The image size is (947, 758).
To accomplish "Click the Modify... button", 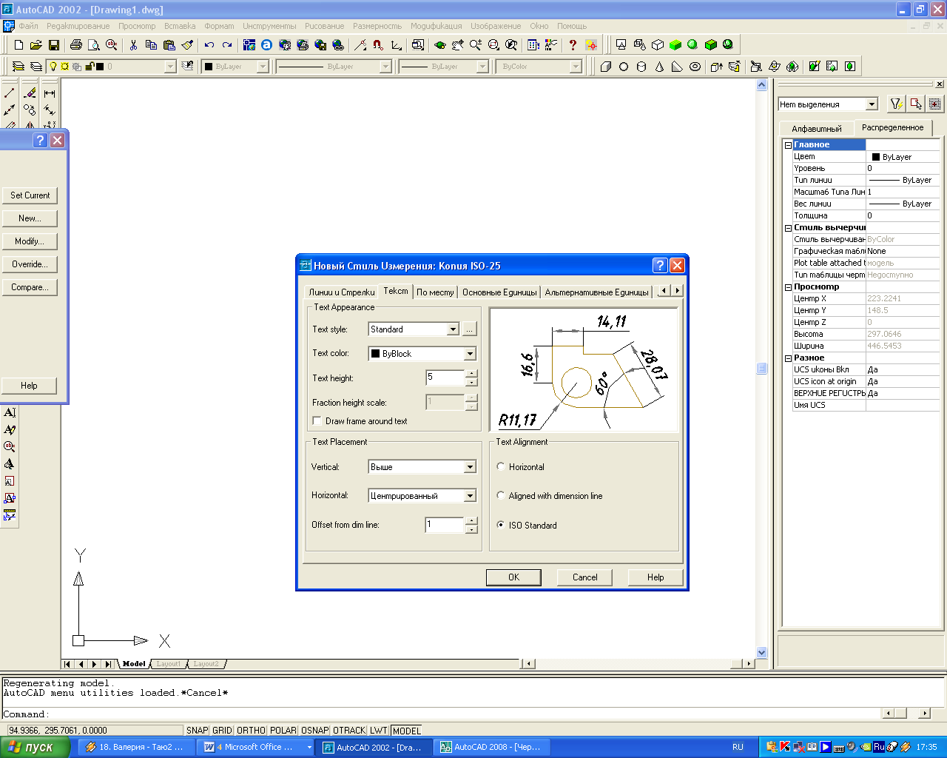I will pyautogui.click(x=30, y=241).
